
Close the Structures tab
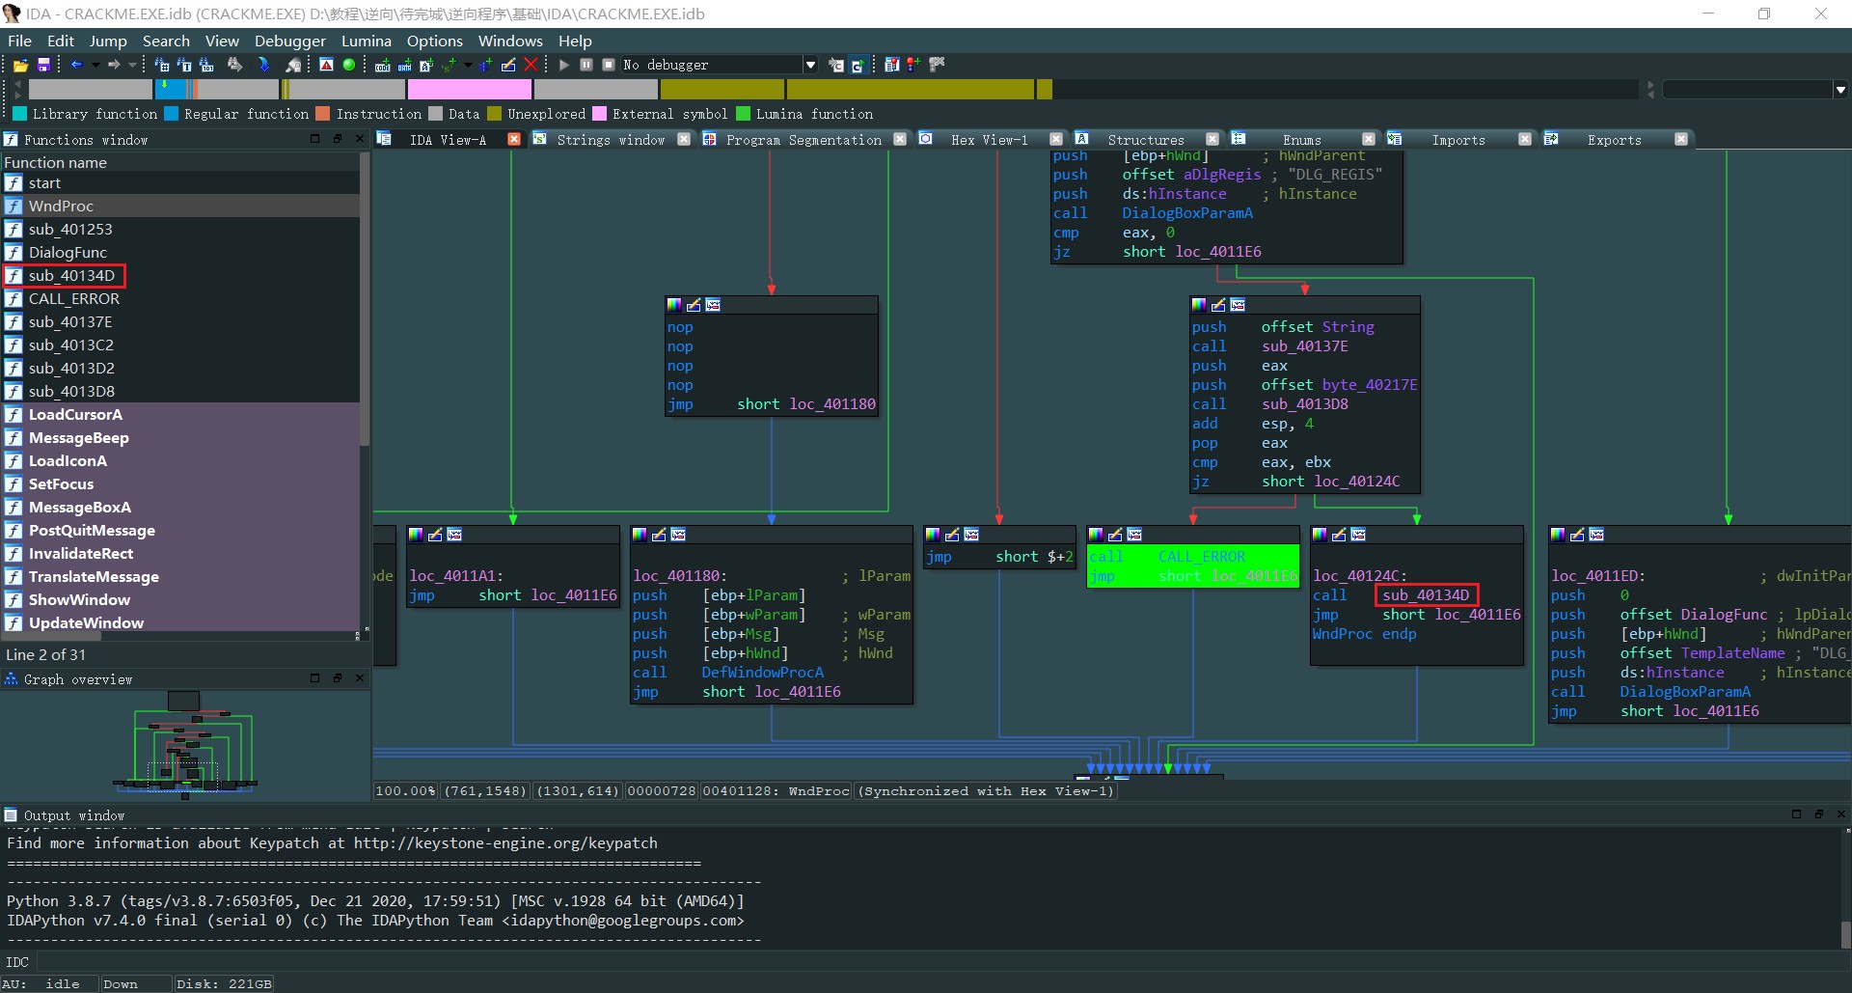(1212, 139)
